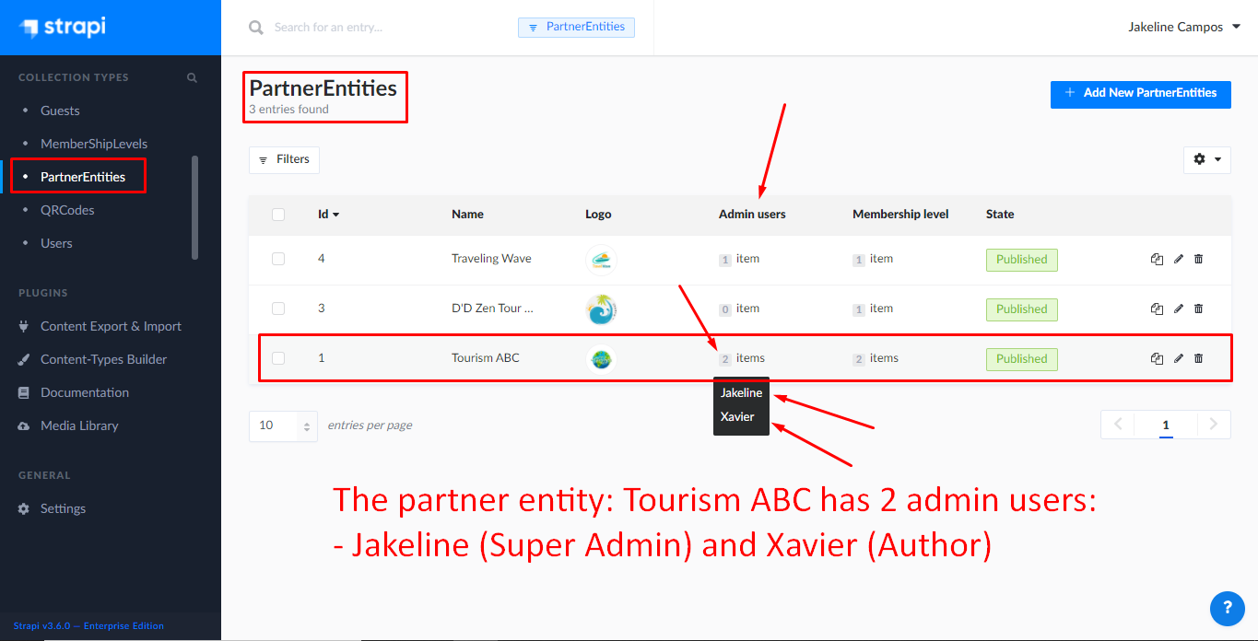The height and width of the screenshot is (641, 1258).
Task: Edit the D'D Zen Tour entry
Action: coord(1178,309)
